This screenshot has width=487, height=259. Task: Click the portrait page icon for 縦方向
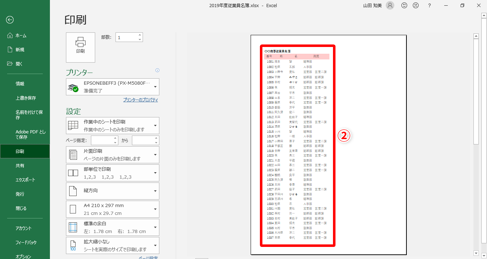73,191
